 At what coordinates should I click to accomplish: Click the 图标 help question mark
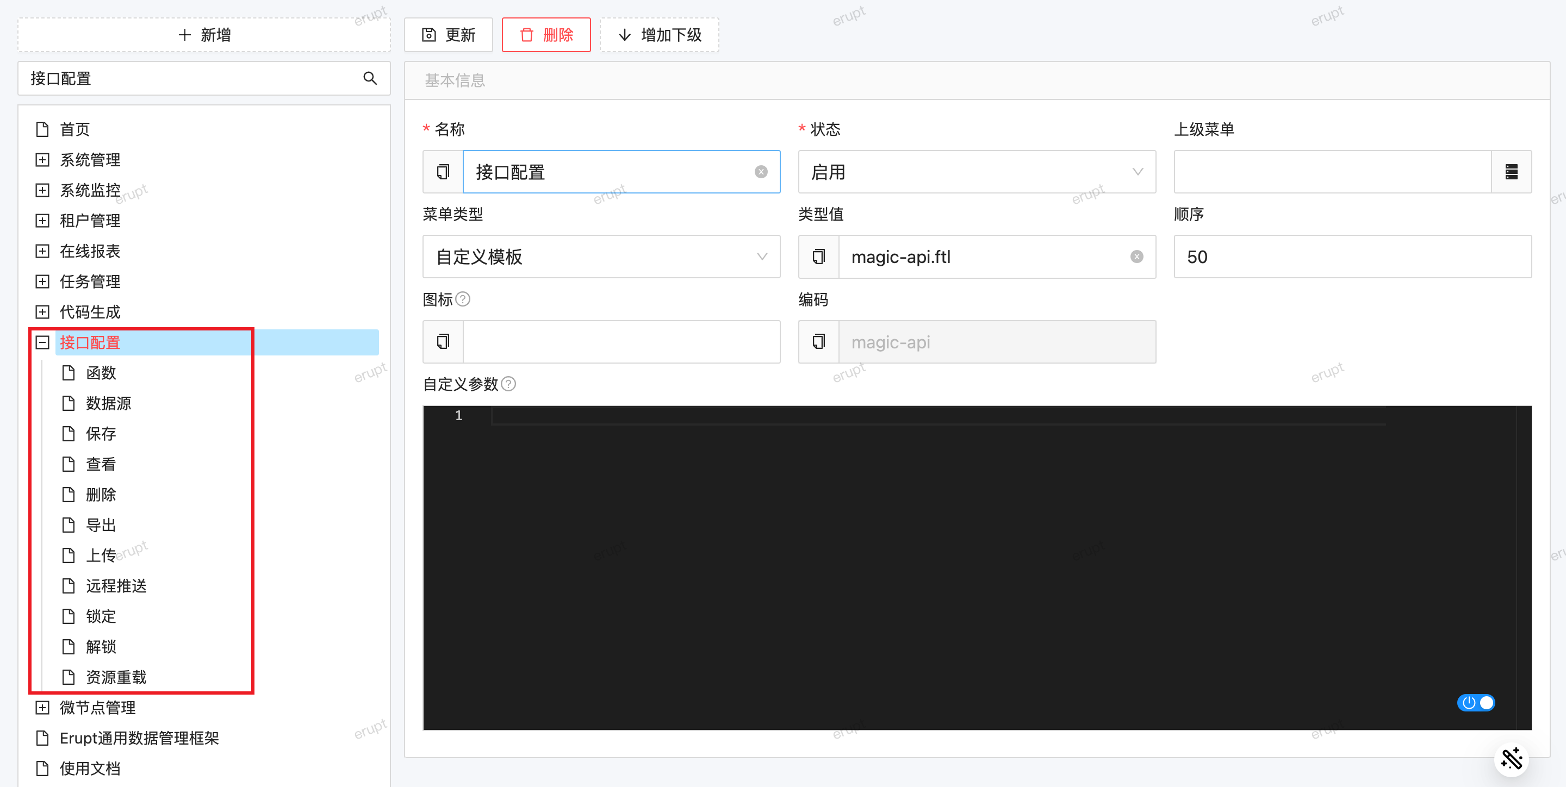(463, 299)
